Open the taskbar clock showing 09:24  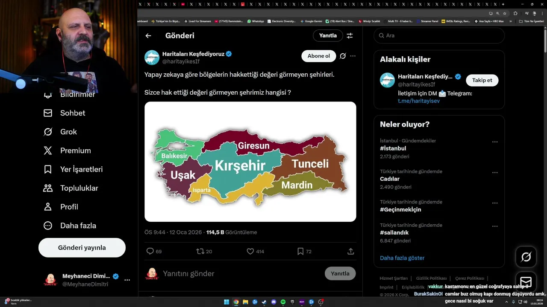(536, 302)
